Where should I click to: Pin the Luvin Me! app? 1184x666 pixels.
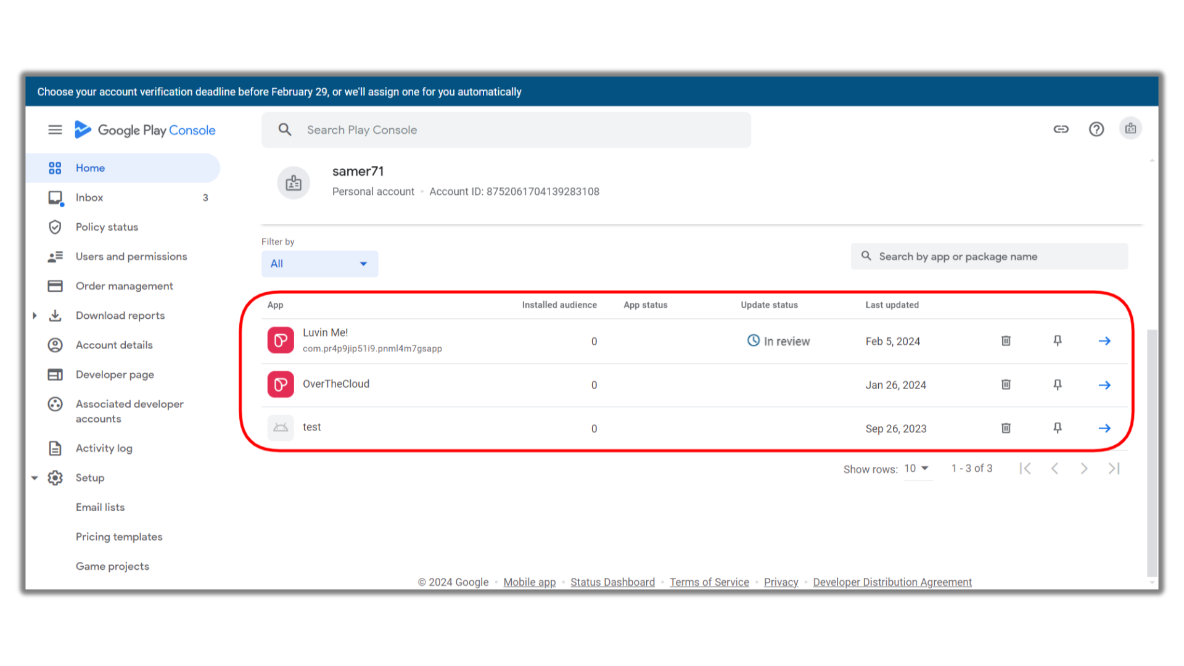coord(1058,340)
